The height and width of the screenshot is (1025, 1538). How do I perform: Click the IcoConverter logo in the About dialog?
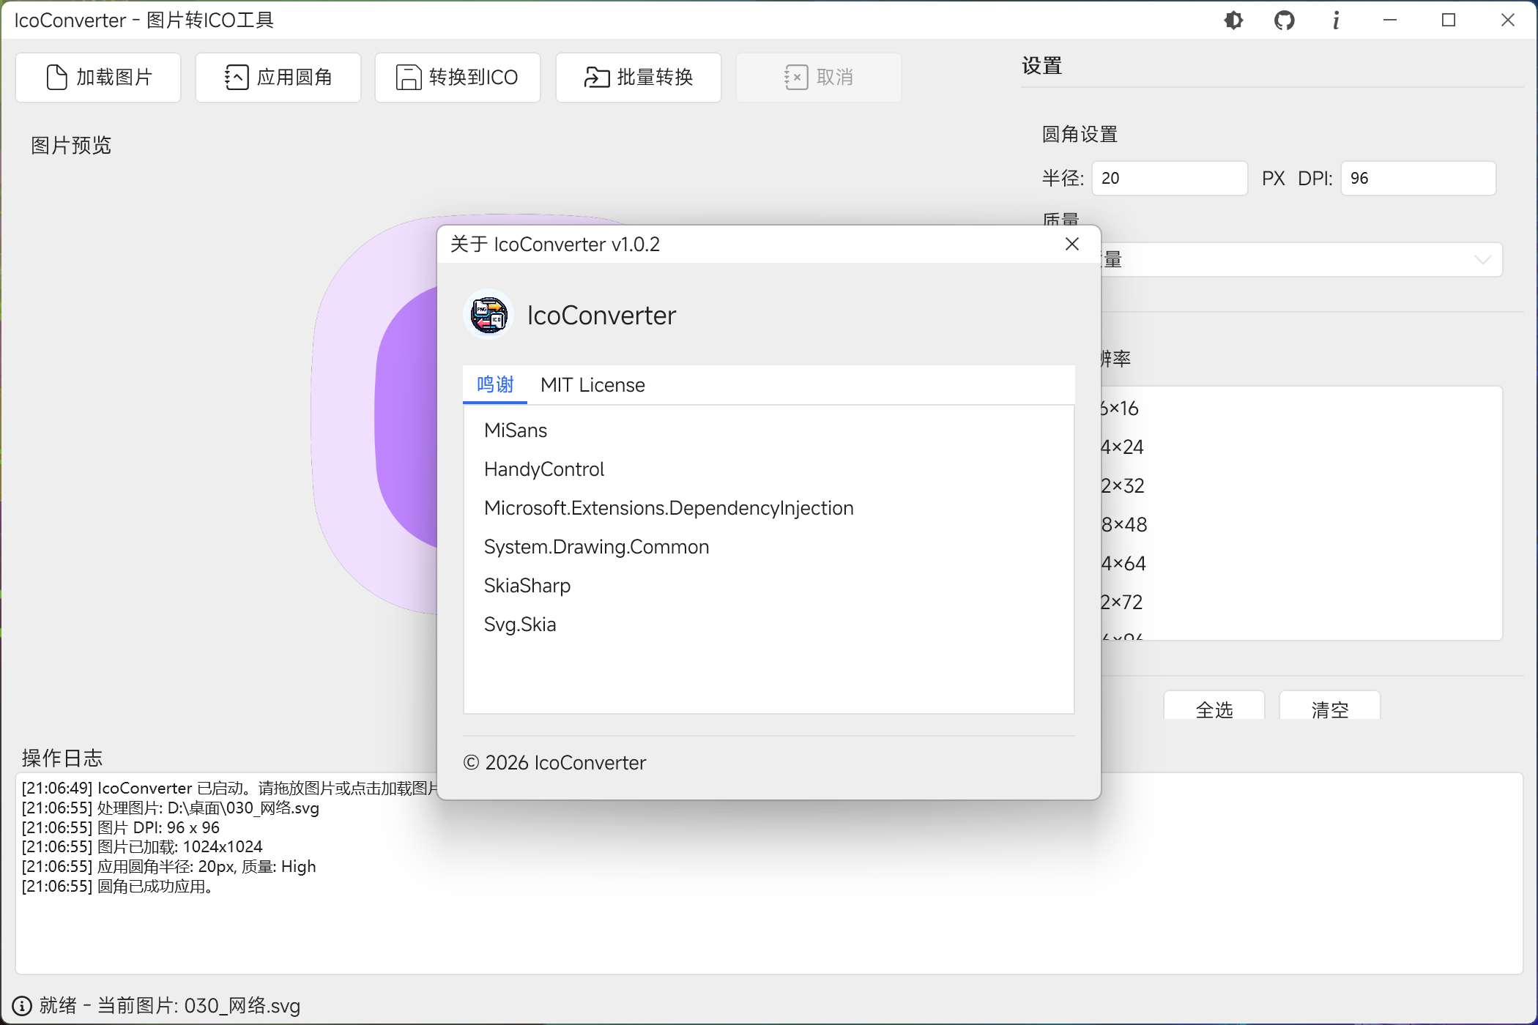(x=488, y=315)
